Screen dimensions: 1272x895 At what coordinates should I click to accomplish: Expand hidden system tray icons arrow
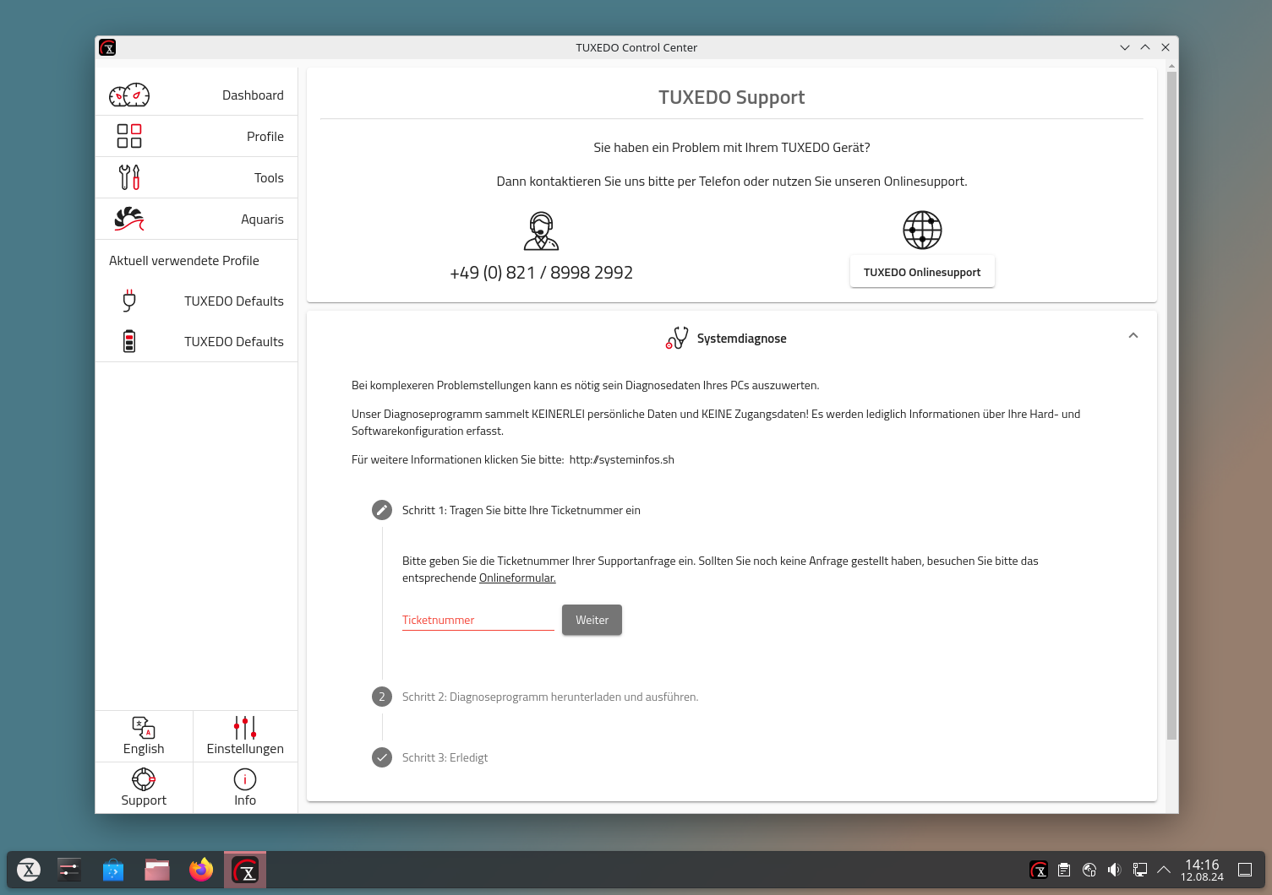point(1164,870)
